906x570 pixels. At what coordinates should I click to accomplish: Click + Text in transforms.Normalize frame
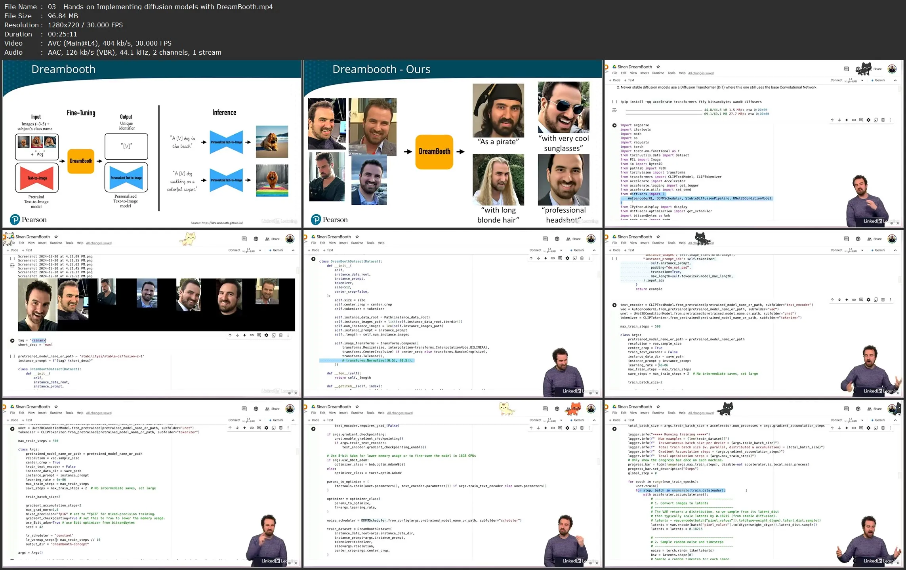coord(328,250)
